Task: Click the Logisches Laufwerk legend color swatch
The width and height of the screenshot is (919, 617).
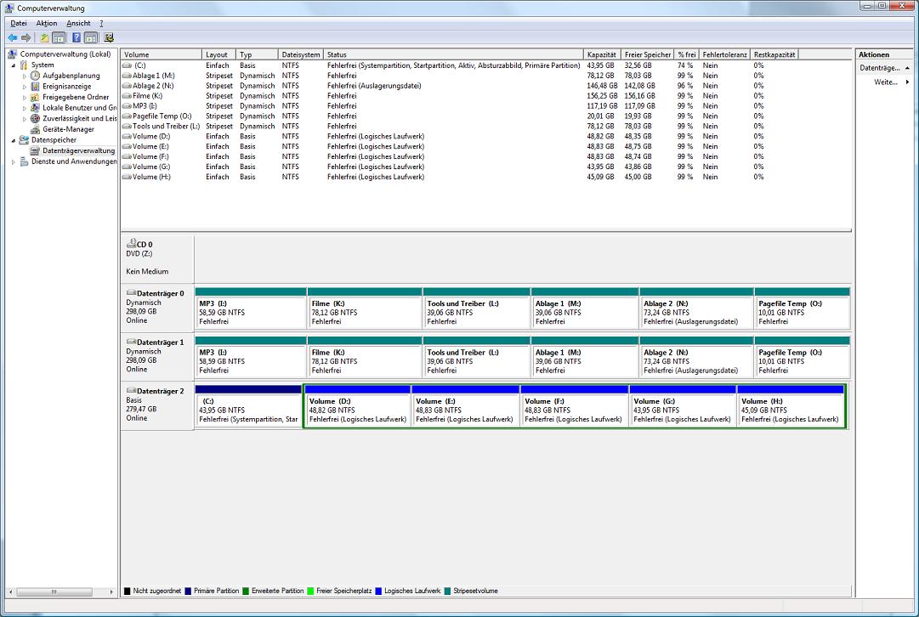Action: tap(378, 592)
